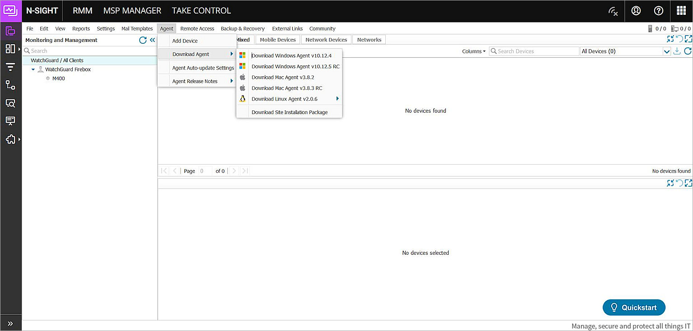Viewport: 693px width, 331px height.
Task: Open TAKE CONTROL in the top bar
Action: pos(201,11)
